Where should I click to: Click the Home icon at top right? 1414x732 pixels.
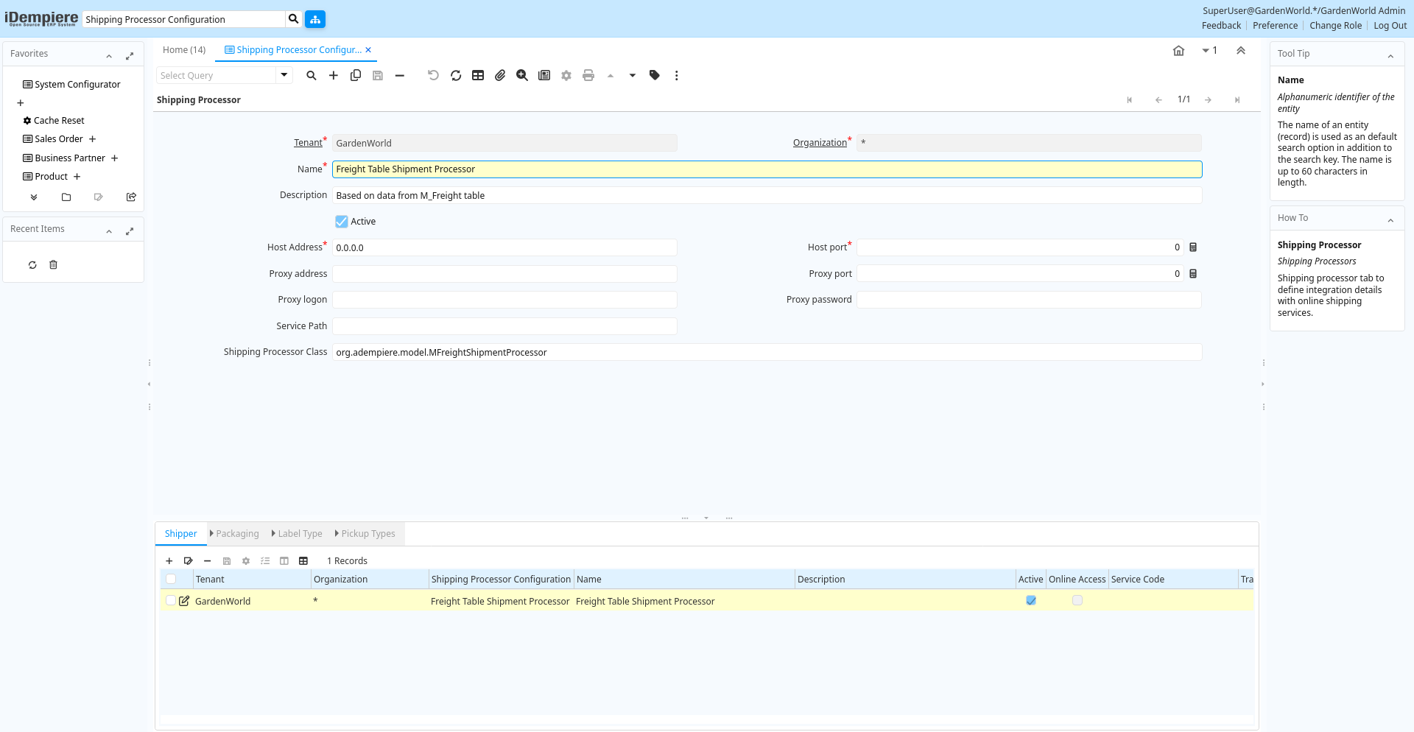(x=1178, y=51)
